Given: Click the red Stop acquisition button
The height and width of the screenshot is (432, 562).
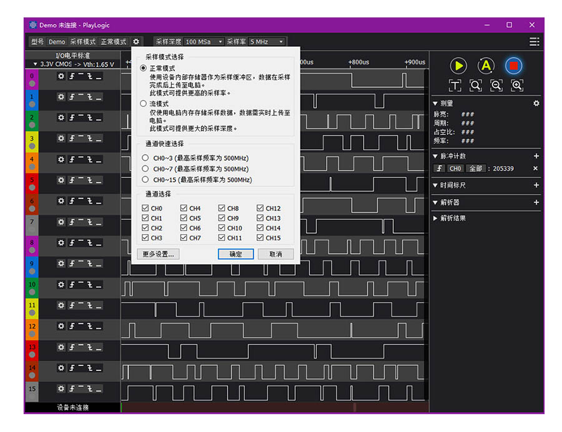Looking at the screenshot, I should tap(513, 66).
